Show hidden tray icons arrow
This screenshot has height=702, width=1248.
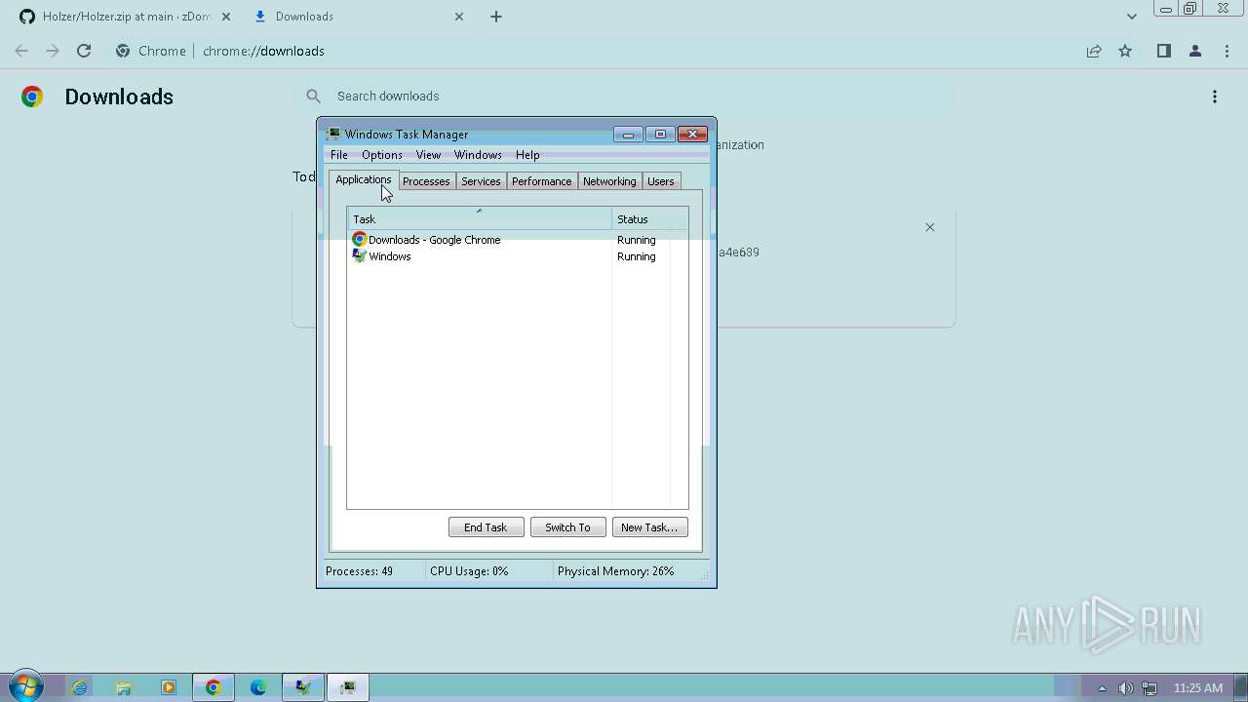coord(1102,688)
